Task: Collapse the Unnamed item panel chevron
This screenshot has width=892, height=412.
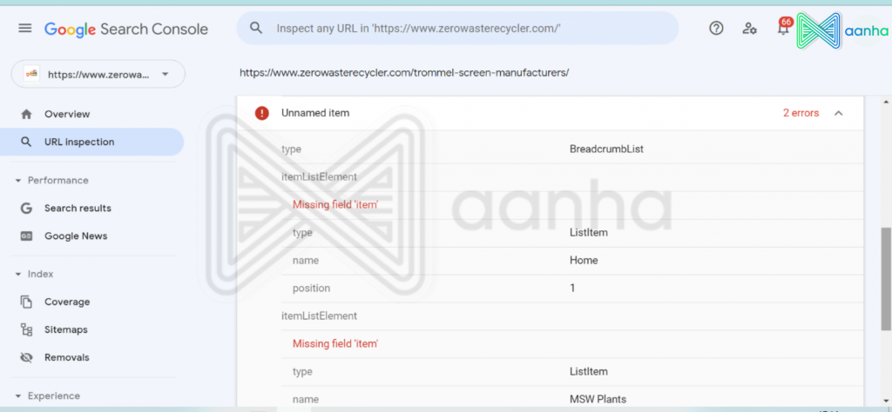Action: pos(839,113)
